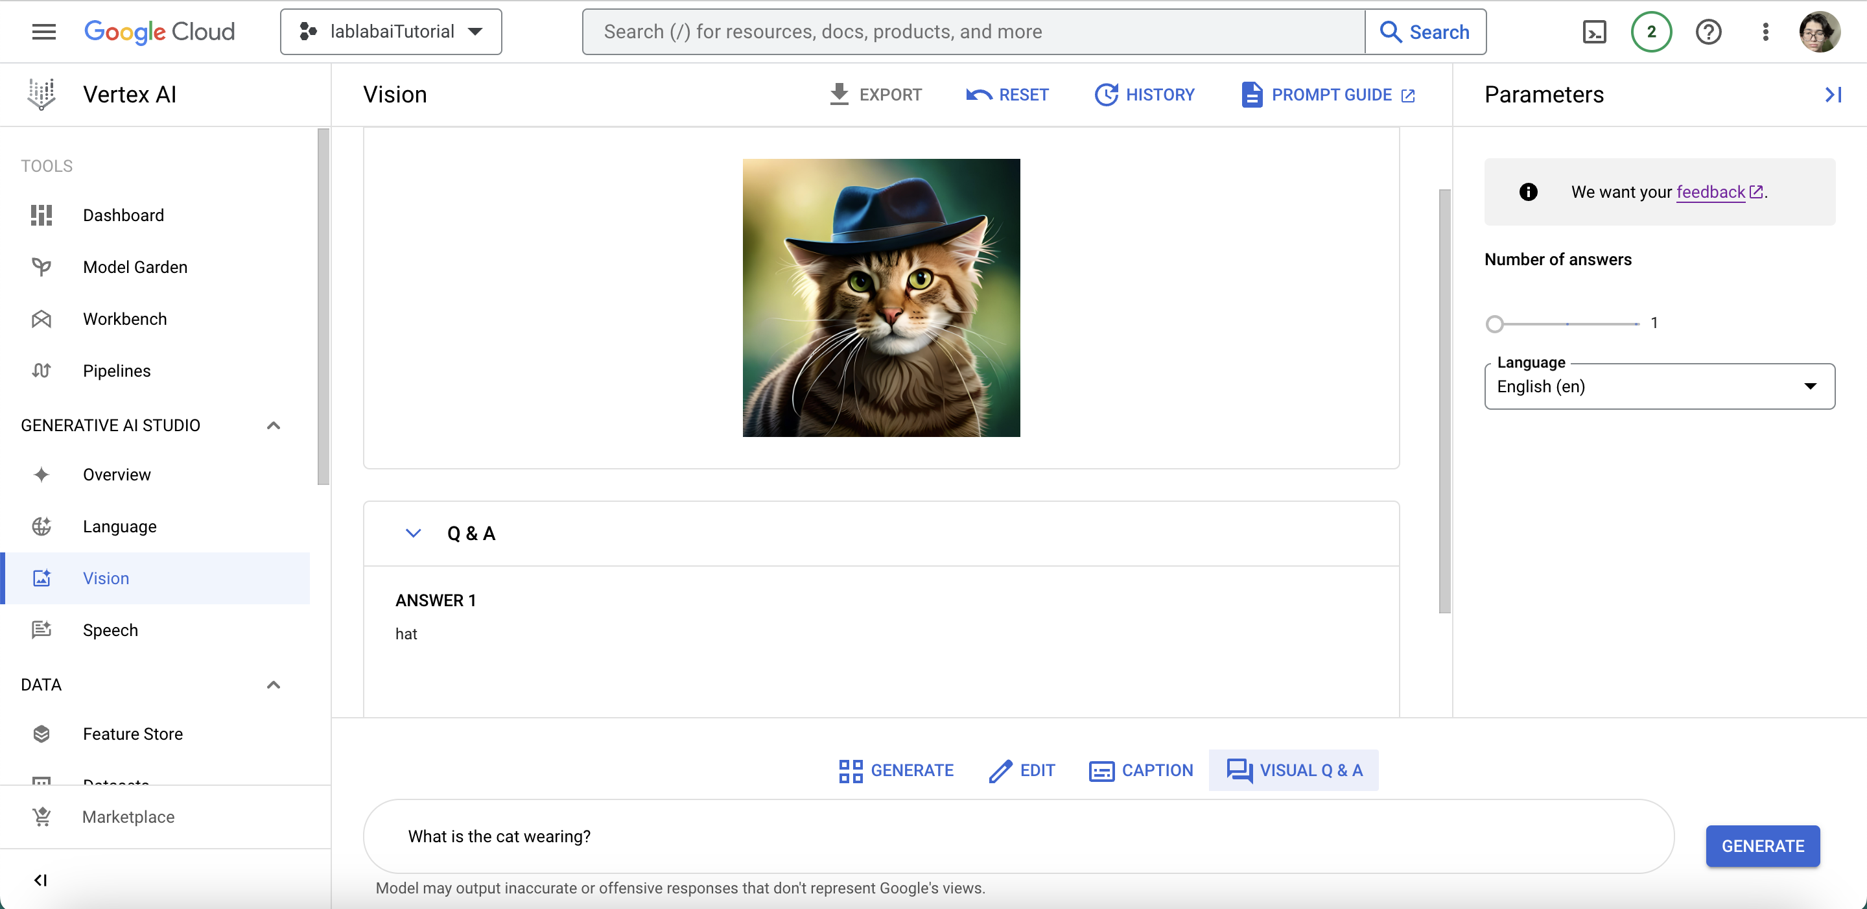The image size is (1867, 909).
Task: Open user account avatar
Action: pyautogui.click(x=1818, y=32)
